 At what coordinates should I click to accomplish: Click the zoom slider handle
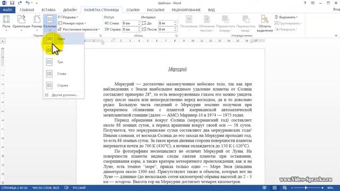point(306,188)
